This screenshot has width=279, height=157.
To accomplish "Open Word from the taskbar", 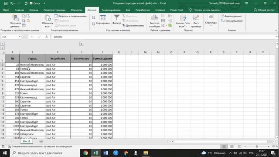I will 105,153.
